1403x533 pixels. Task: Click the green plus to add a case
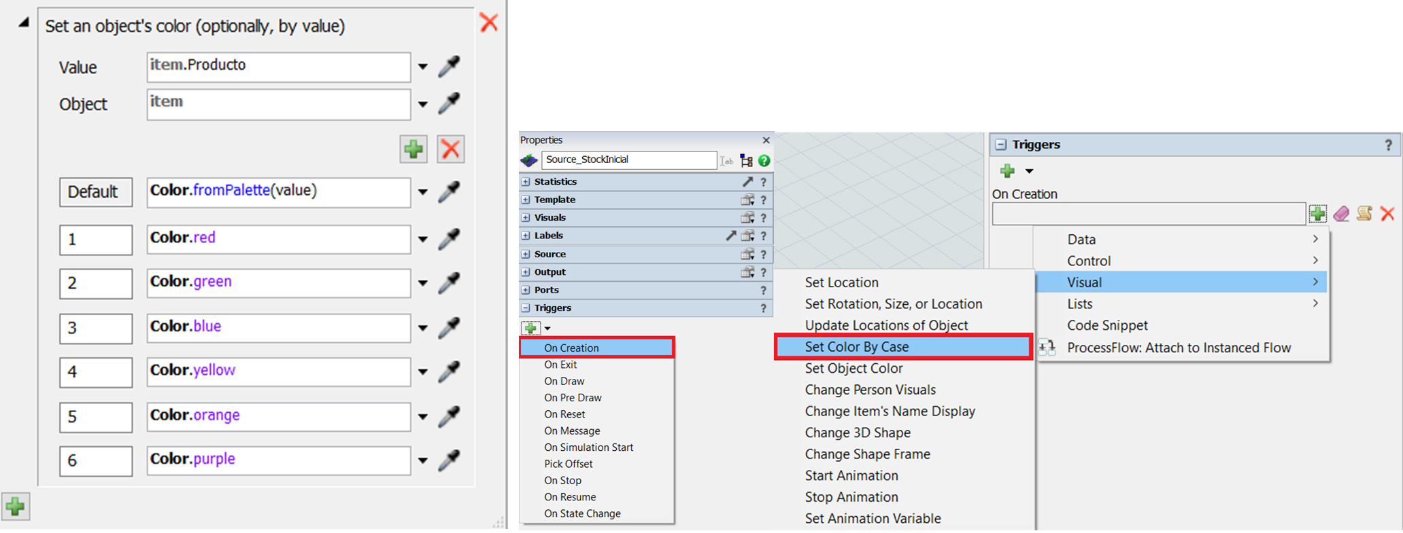click(413, 149)
